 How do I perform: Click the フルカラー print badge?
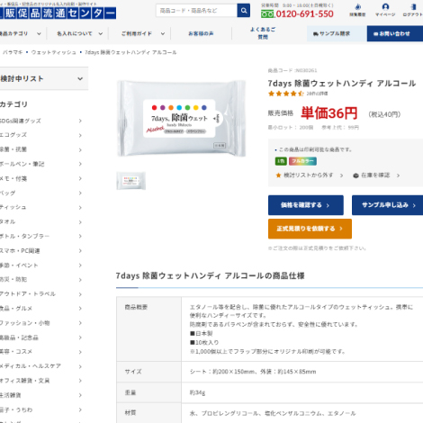tap(302, 161)
